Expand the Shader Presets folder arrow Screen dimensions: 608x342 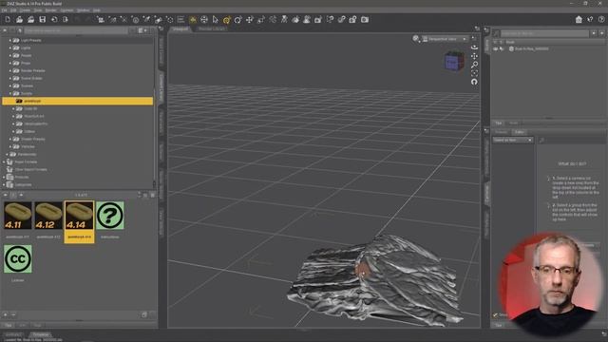10,139
